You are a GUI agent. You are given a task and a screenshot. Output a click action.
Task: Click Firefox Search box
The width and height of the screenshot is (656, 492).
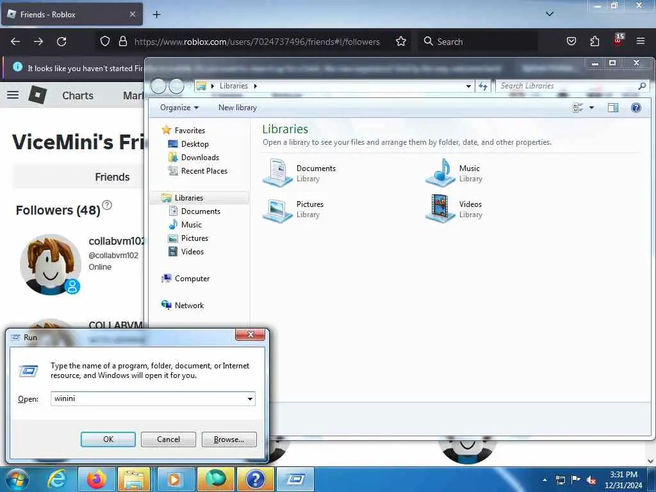[x=478, y=42]
